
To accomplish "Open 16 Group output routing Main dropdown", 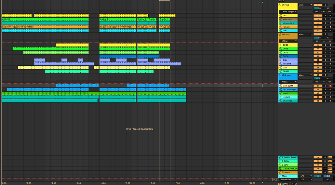I will tap(305, 75).
